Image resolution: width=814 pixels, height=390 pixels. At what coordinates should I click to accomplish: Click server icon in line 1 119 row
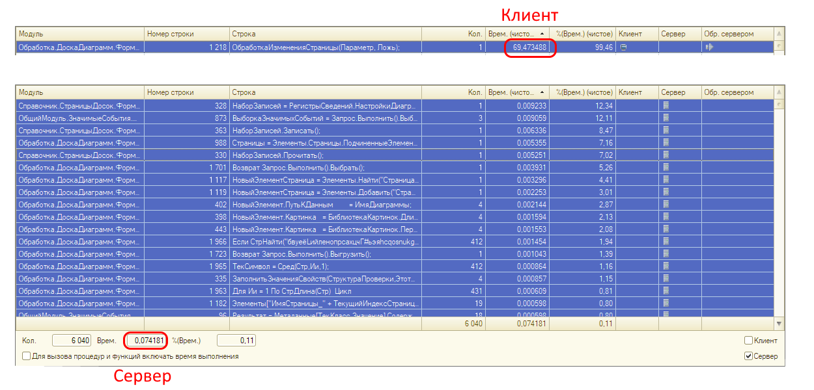(x=666, y=192)
